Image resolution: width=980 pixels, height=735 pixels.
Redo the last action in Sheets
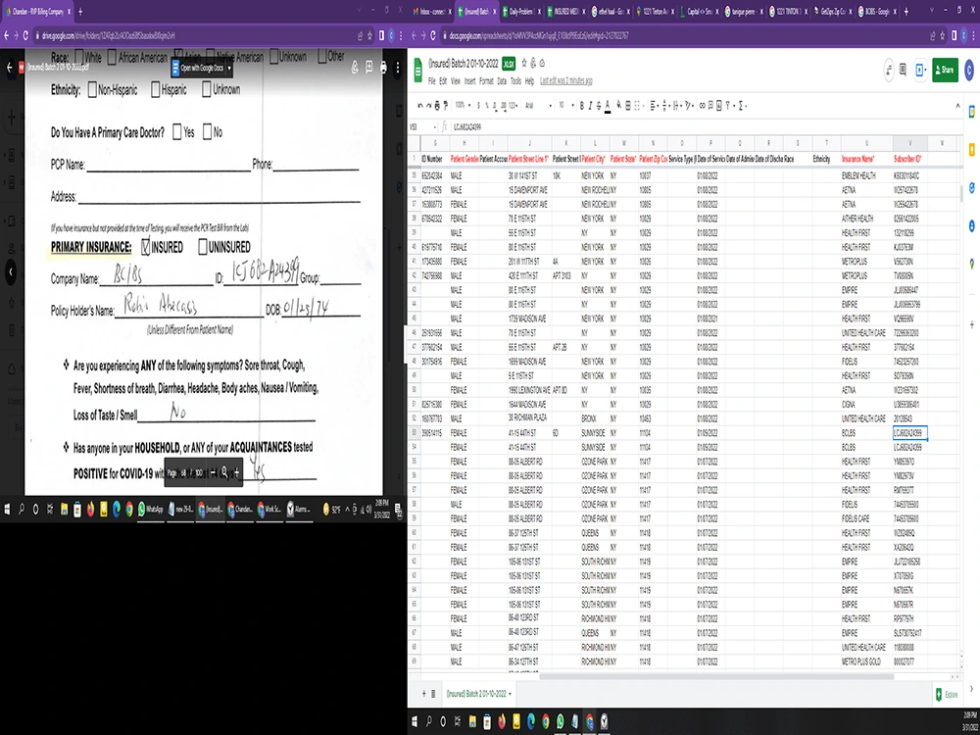(x=428, y=106)
